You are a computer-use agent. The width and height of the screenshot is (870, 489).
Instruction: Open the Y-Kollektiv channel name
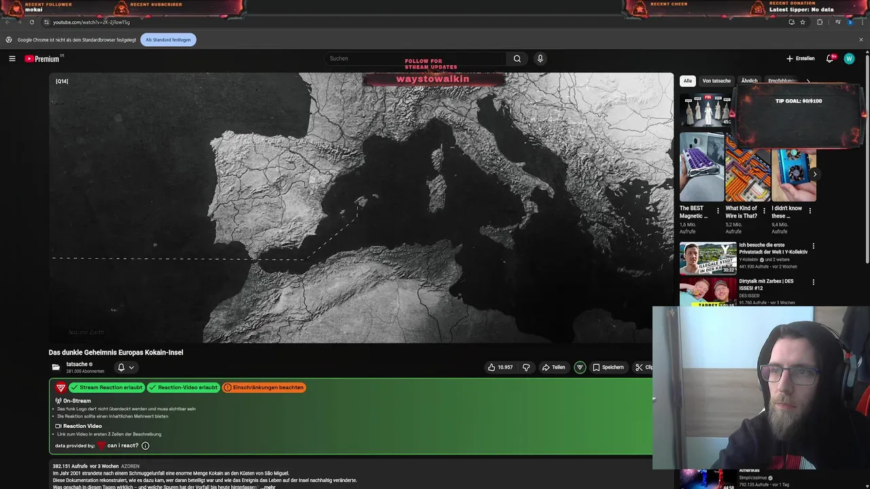(x=748, y=259)
